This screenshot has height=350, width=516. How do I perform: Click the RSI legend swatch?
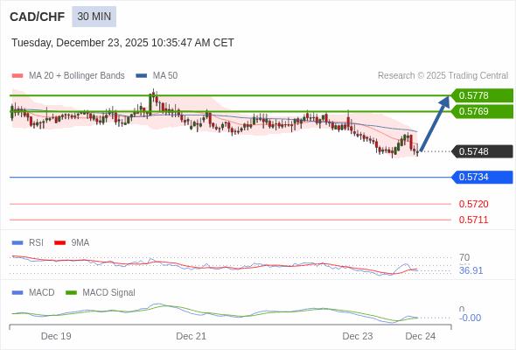pyautogui.click(x=17, y=243)
